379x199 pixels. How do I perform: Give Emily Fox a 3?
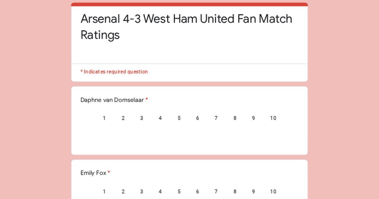[x=141, y=191]
